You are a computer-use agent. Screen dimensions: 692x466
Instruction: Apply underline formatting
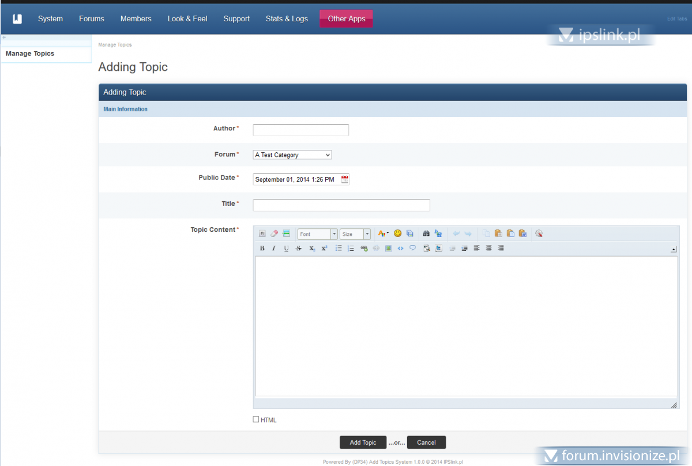pos(286,249)
